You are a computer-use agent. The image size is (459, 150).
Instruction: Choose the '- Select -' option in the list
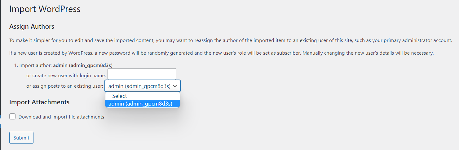[120, 96]
